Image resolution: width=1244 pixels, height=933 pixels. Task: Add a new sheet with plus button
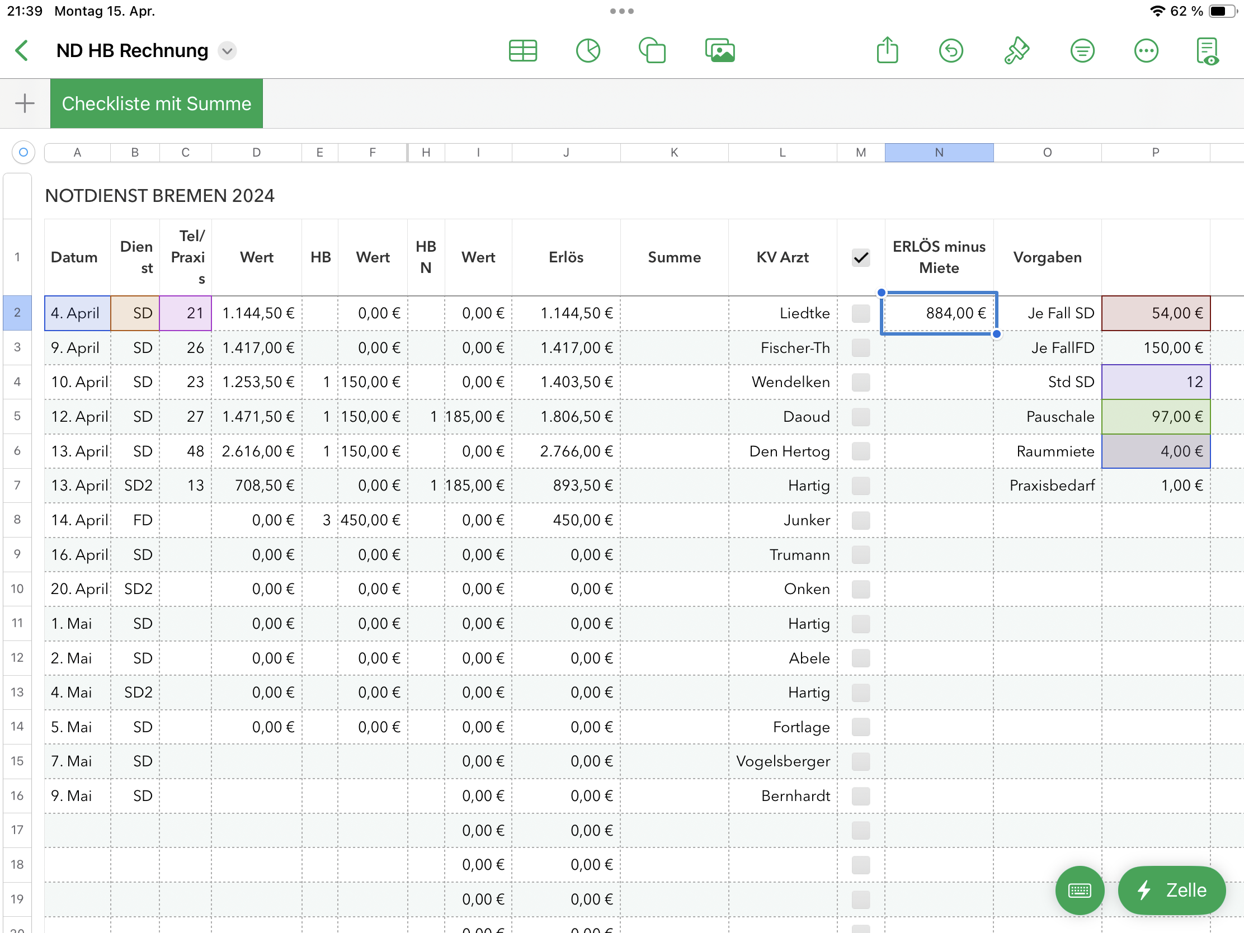[25, 103]
